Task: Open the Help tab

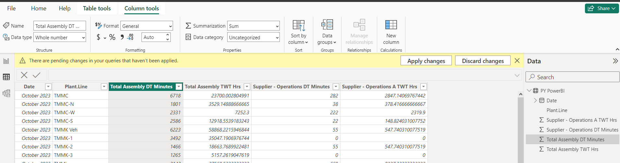Action: pos(65,8)
